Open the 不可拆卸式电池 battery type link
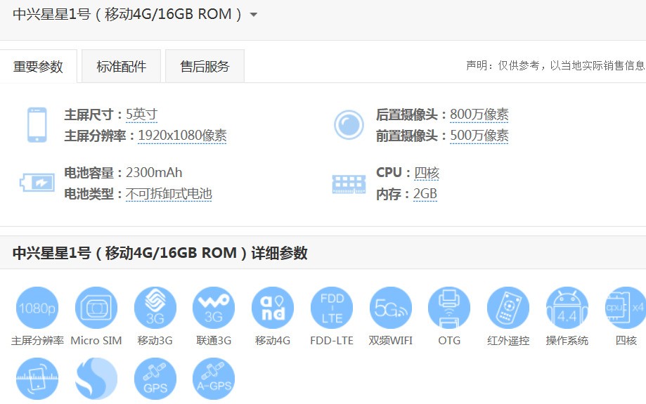 coord(169,193)
